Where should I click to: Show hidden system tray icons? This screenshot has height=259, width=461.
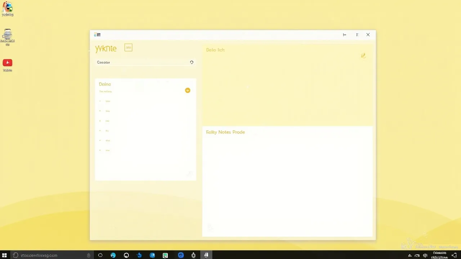[x=409, y=256]
